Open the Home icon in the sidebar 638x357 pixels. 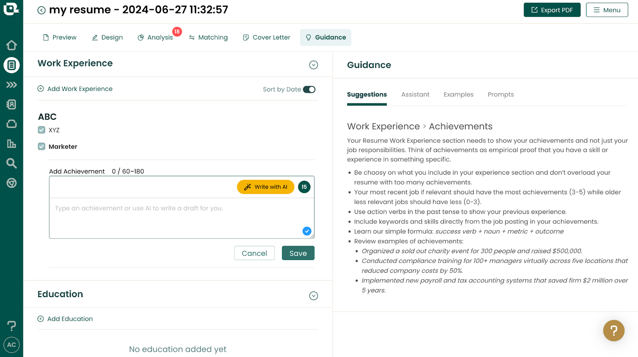[12, 45]
